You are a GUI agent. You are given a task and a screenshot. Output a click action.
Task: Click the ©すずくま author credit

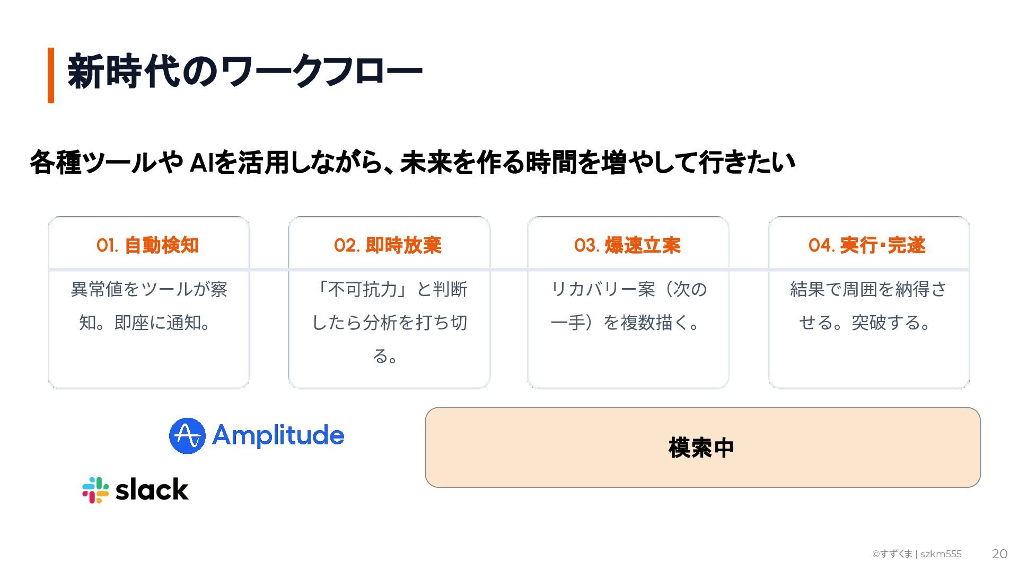pyautogui.click(x=892, y=554)
